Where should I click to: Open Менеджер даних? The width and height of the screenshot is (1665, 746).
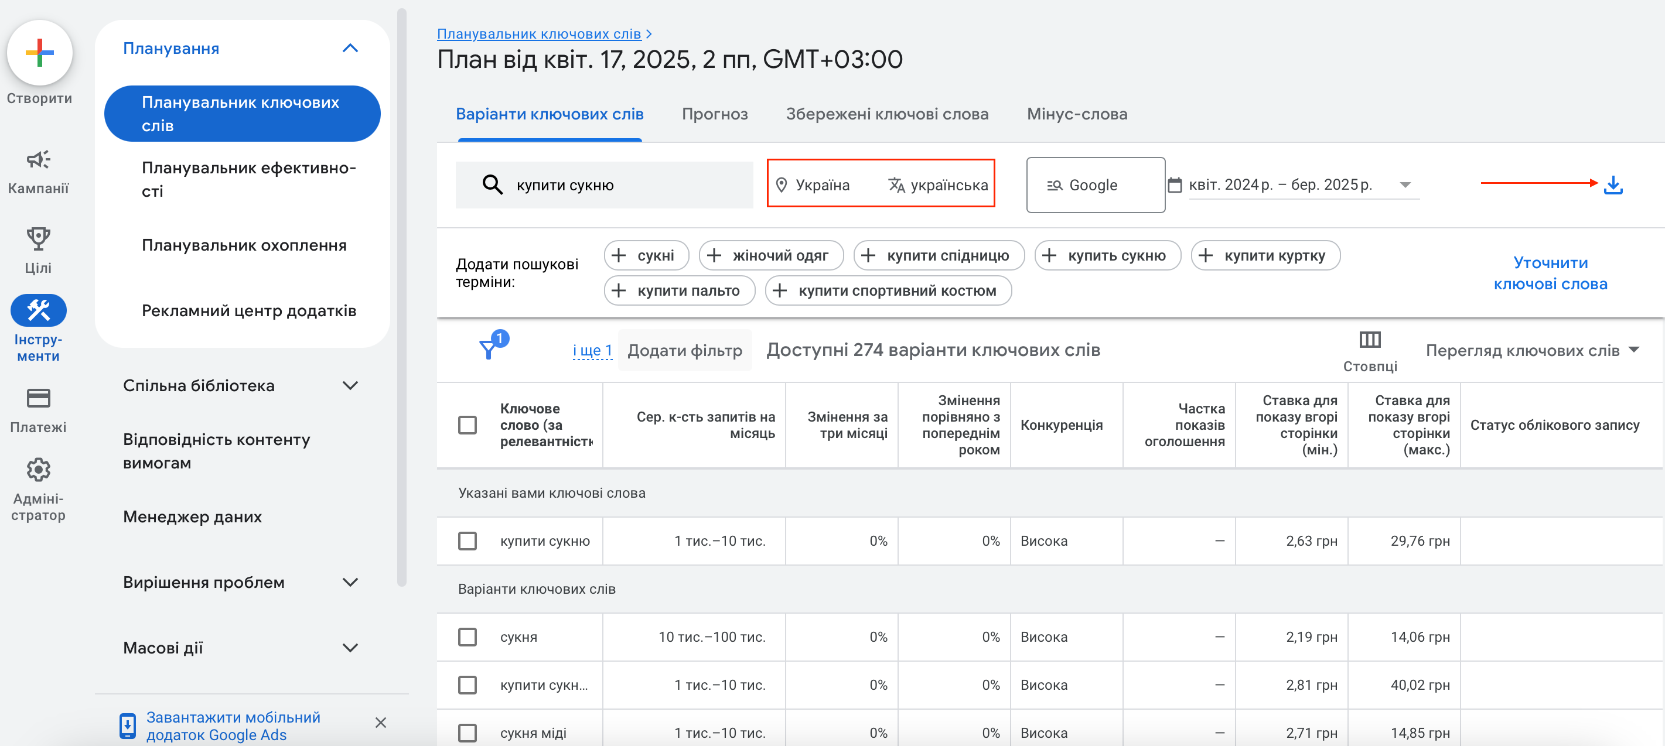point(192,516)
